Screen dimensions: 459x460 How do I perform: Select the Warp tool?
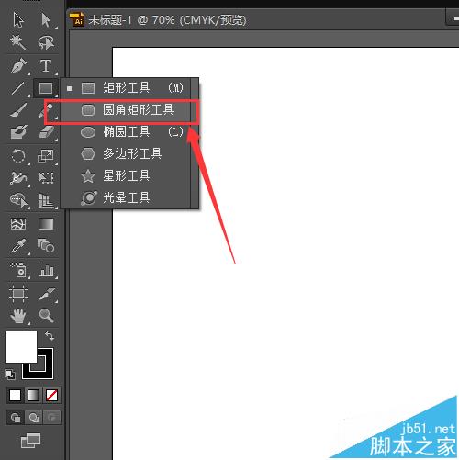pyautogui.click(x=18, y=178)
